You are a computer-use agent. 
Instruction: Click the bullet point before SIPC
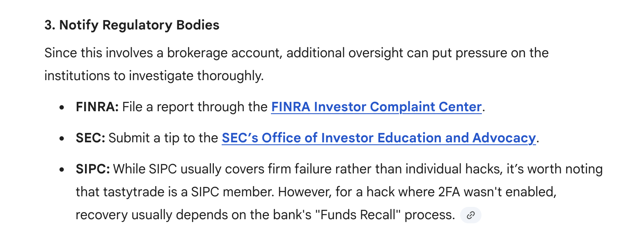[x=62, y=170]
